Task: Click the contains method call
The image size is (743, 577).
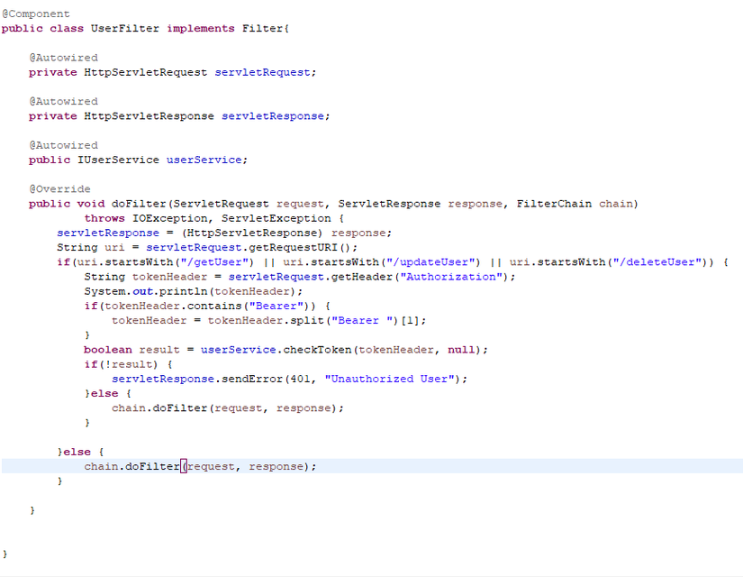Action: tap(214, 306)
